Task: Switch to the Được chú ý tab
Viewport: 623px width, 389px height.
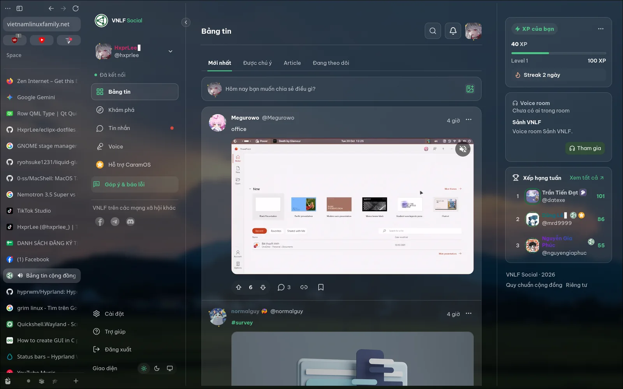Action: [x=257, y=63]
